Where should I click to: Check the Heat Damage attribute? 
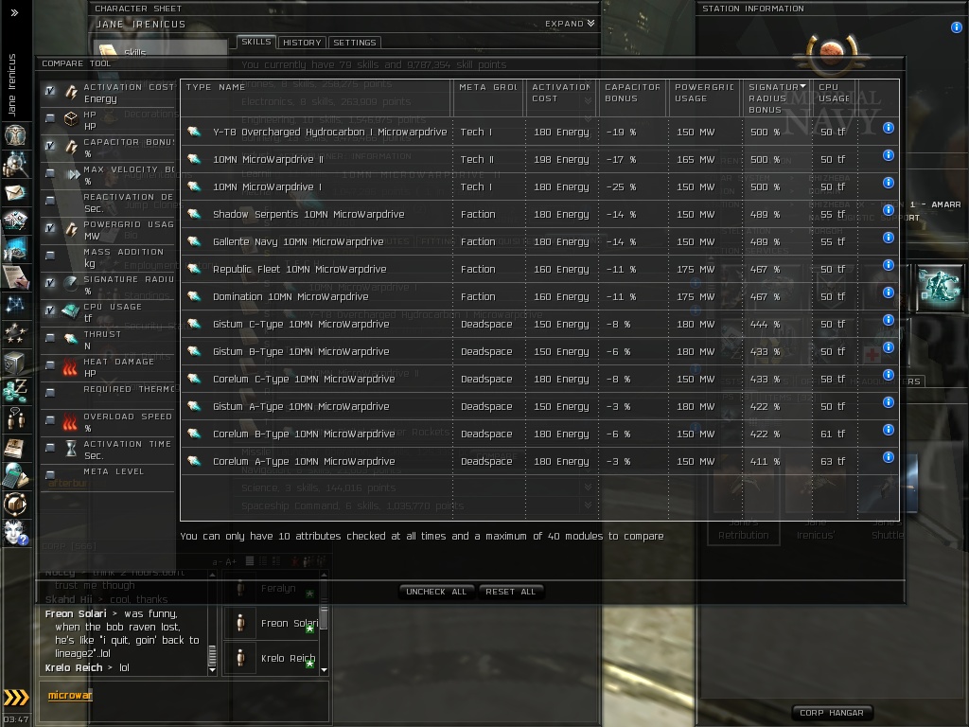point(50,365)
